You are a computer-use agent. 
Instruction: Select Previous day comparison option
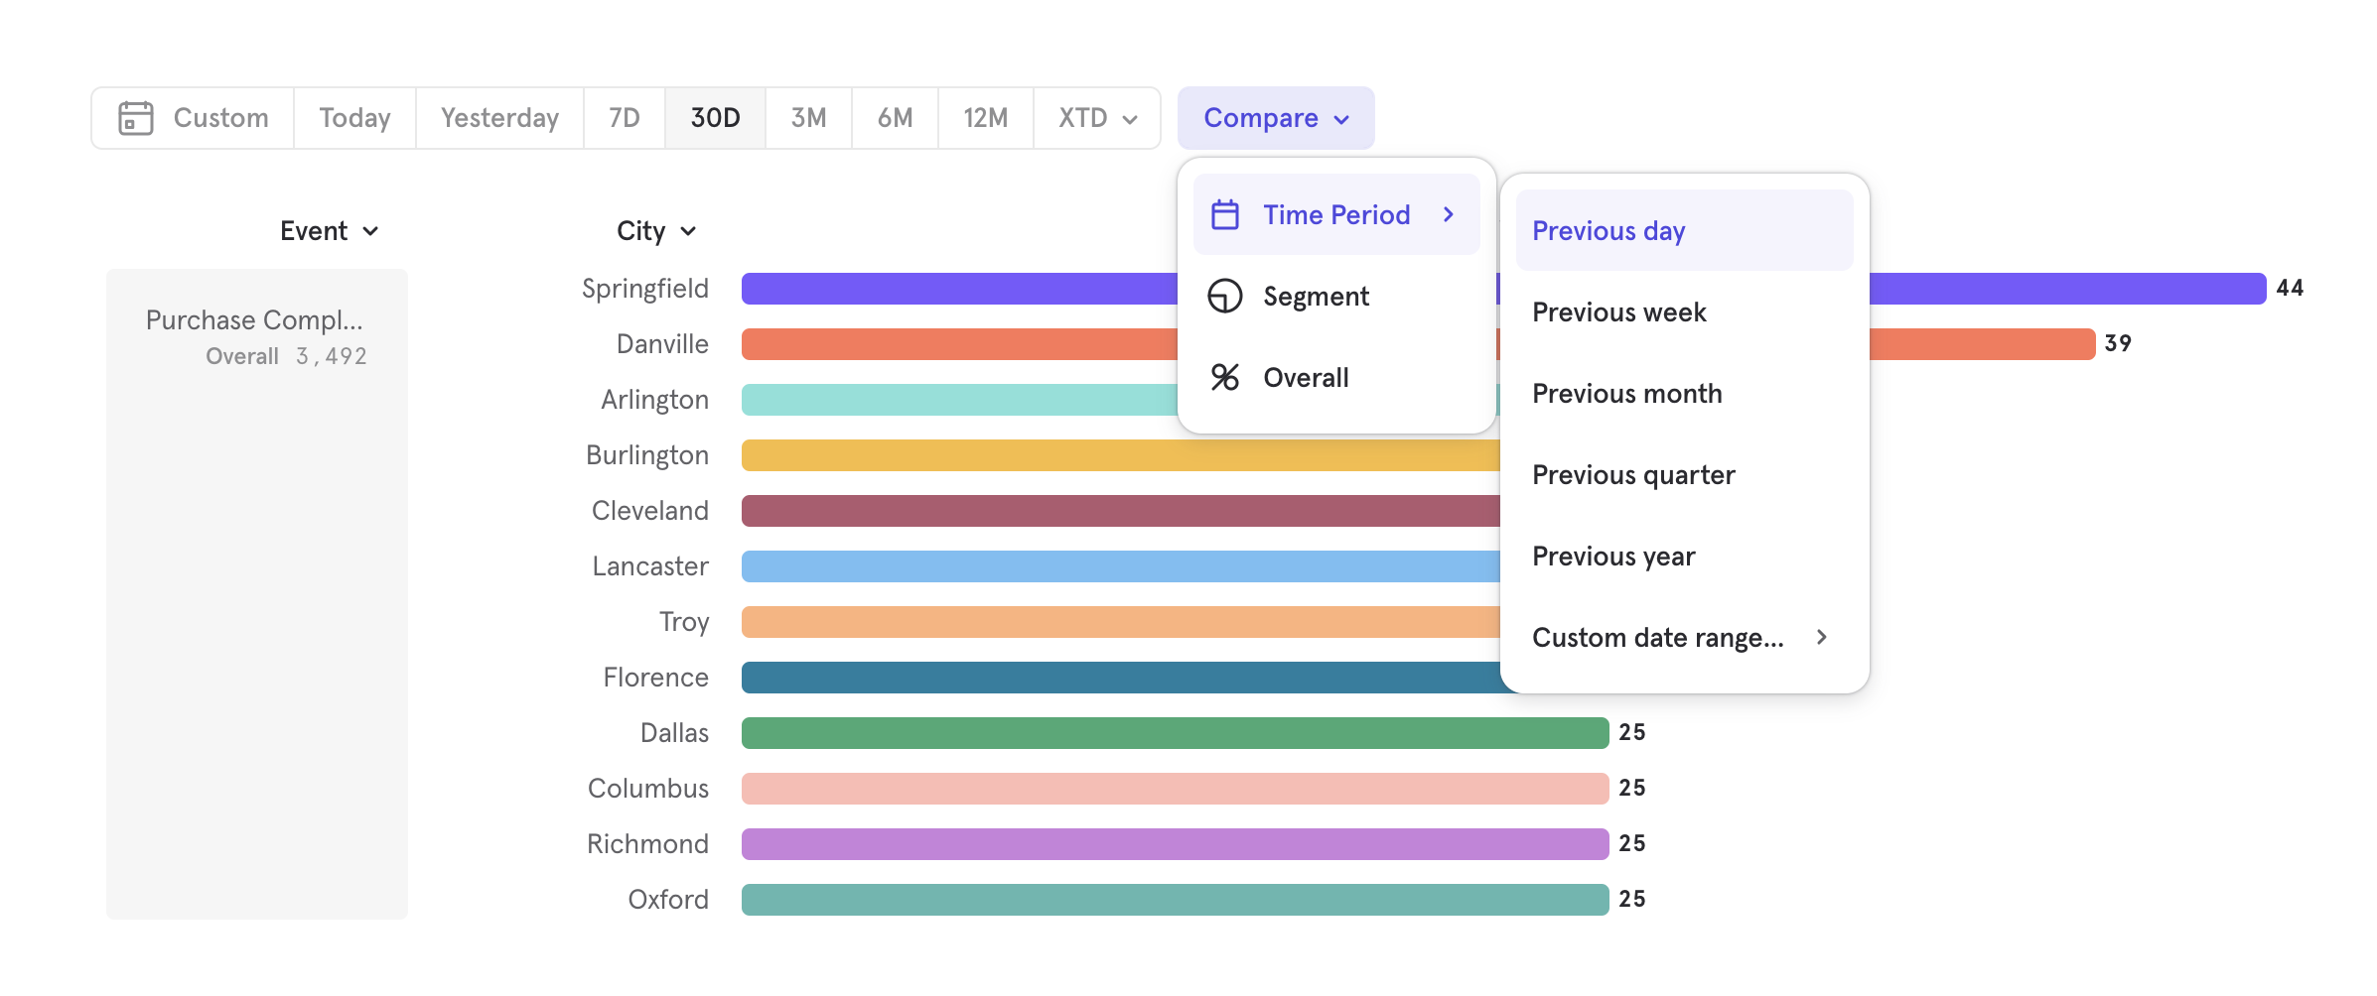[1608, 230]
